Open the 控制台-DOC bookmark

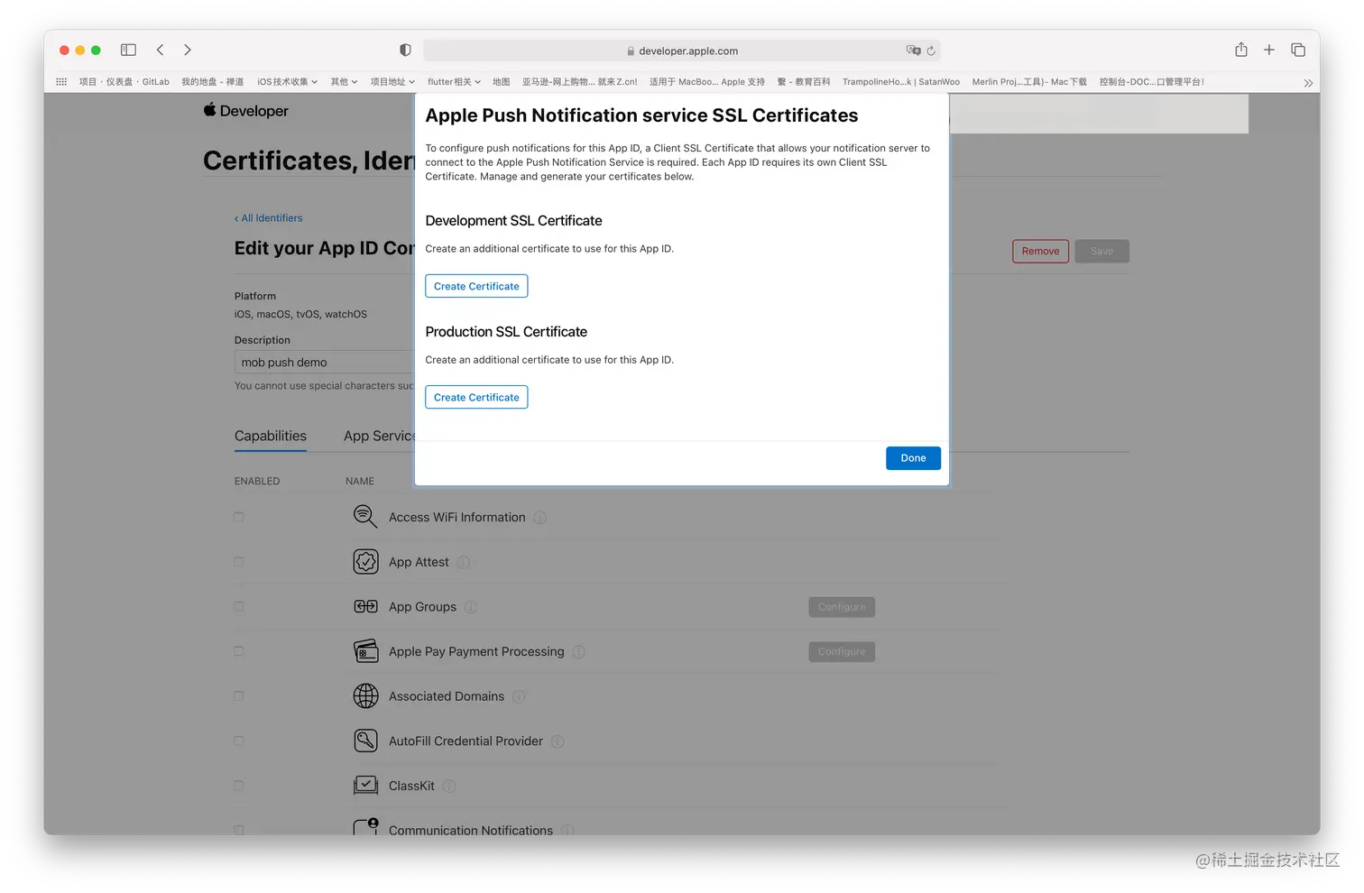coord(1151,82)
